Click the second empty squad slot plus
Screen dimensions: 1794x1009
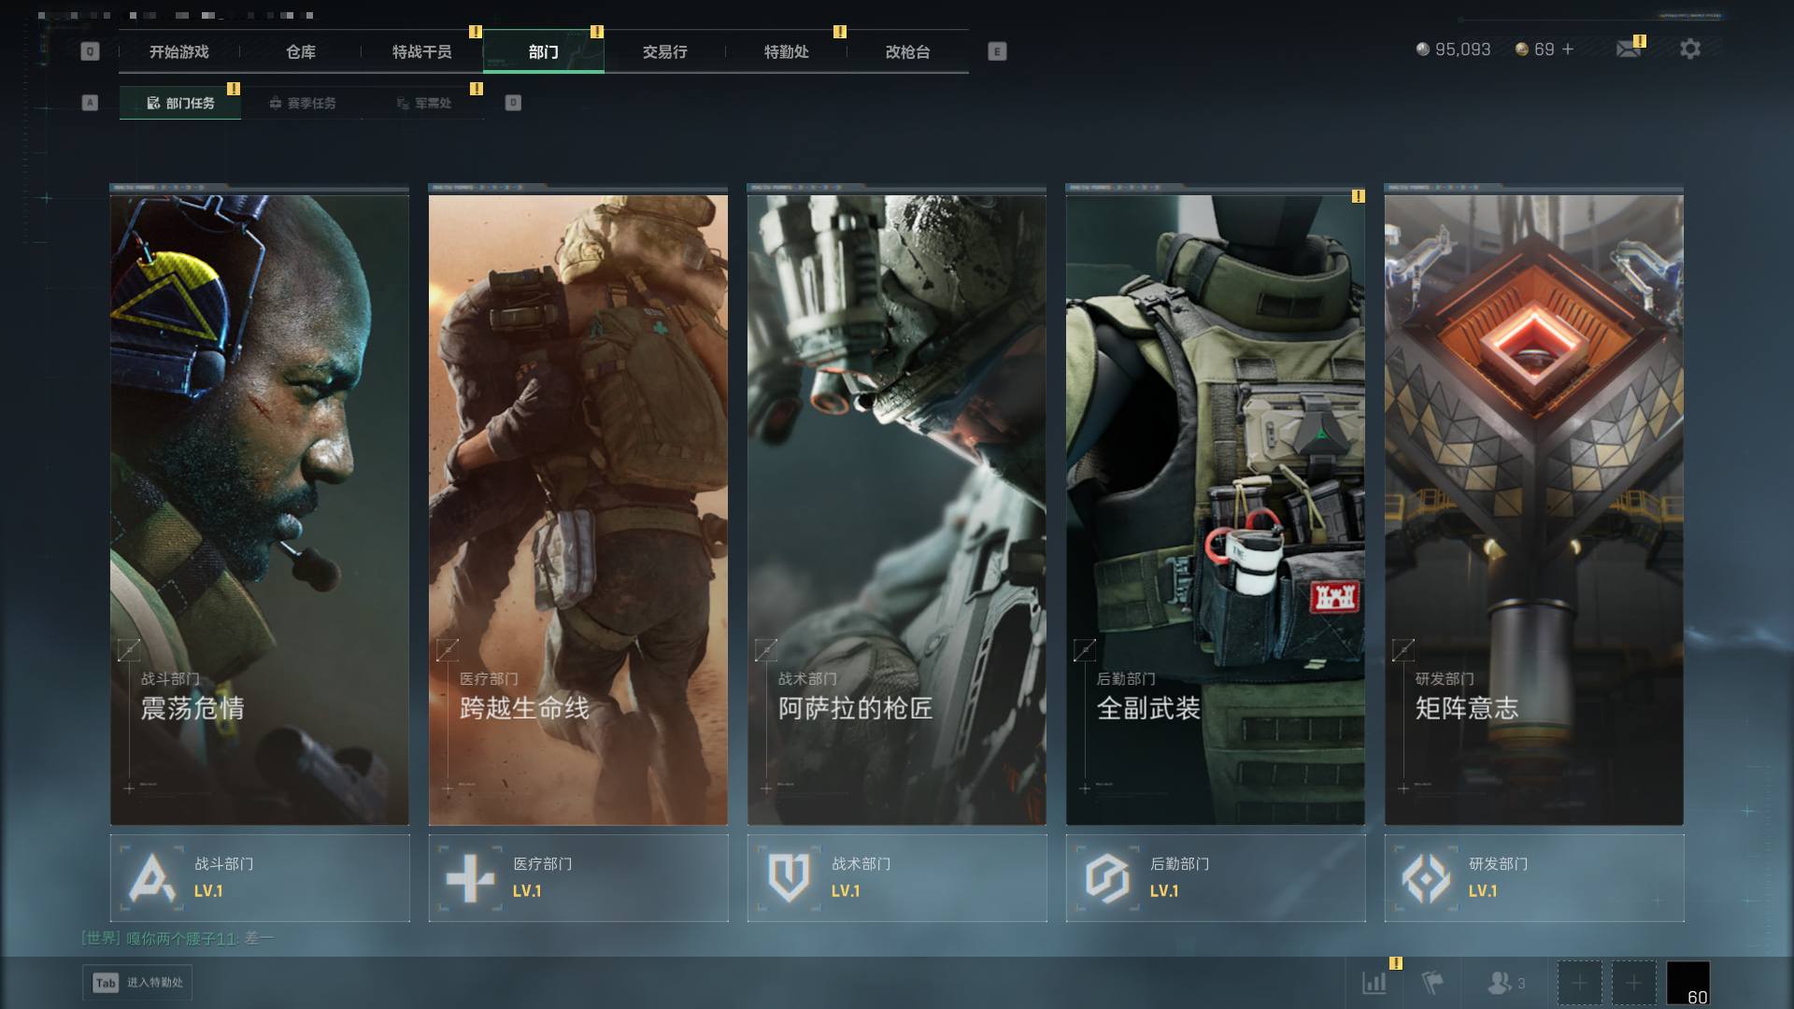[1633, 983]
